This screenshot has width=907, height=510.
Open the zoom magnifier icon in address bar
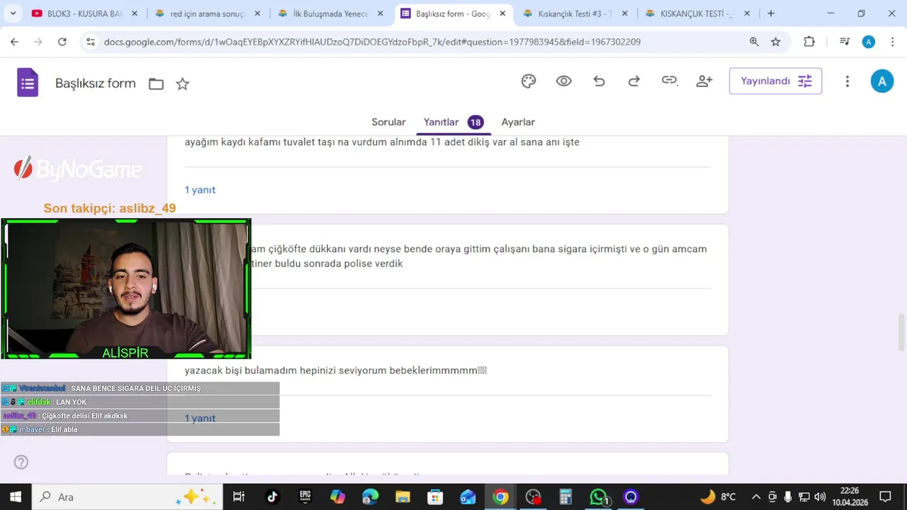point(754,42)
